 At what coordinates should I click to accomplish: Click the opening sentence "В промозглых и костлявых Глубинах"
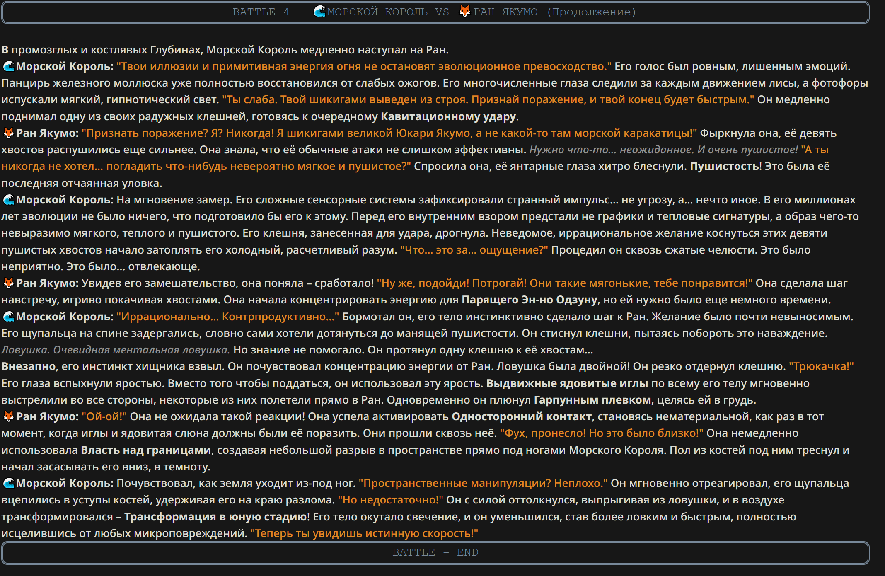coord(102,50)
